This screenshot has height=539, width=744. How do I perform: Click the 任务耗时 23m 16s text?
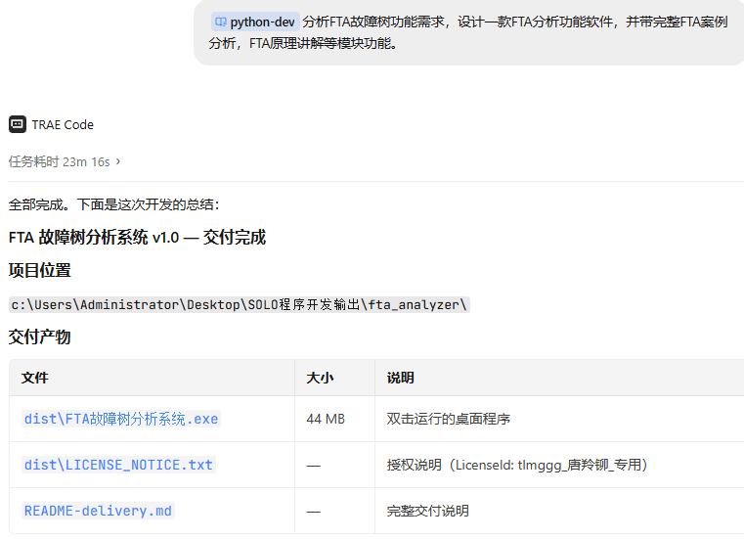60,162
